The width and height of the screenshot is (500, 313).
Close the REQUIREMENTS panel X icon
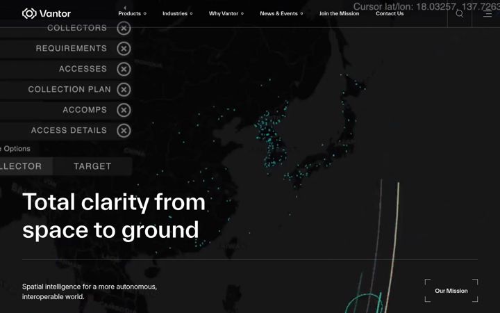coord(124,49)
